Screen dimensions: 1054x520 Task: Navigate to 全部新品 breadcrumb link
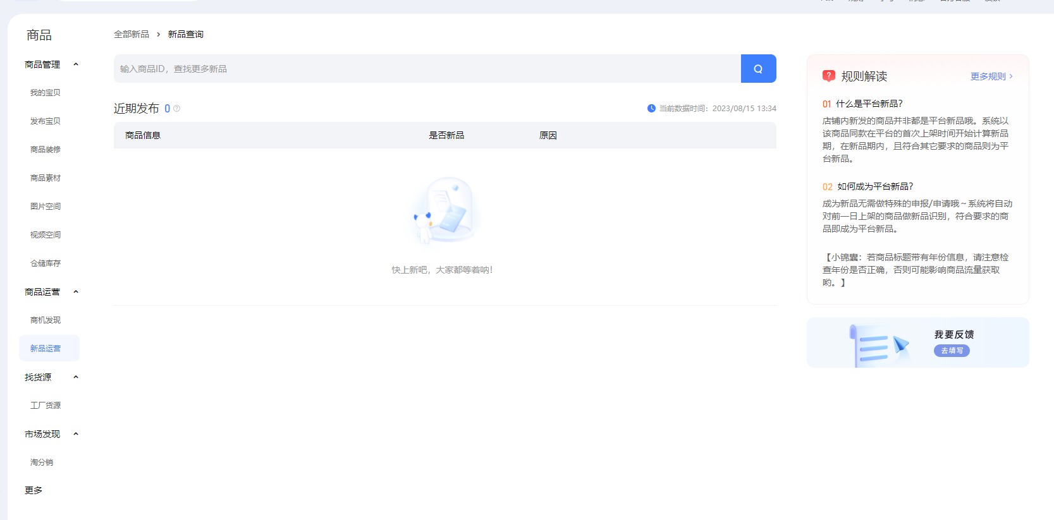[x=132, y=34]
